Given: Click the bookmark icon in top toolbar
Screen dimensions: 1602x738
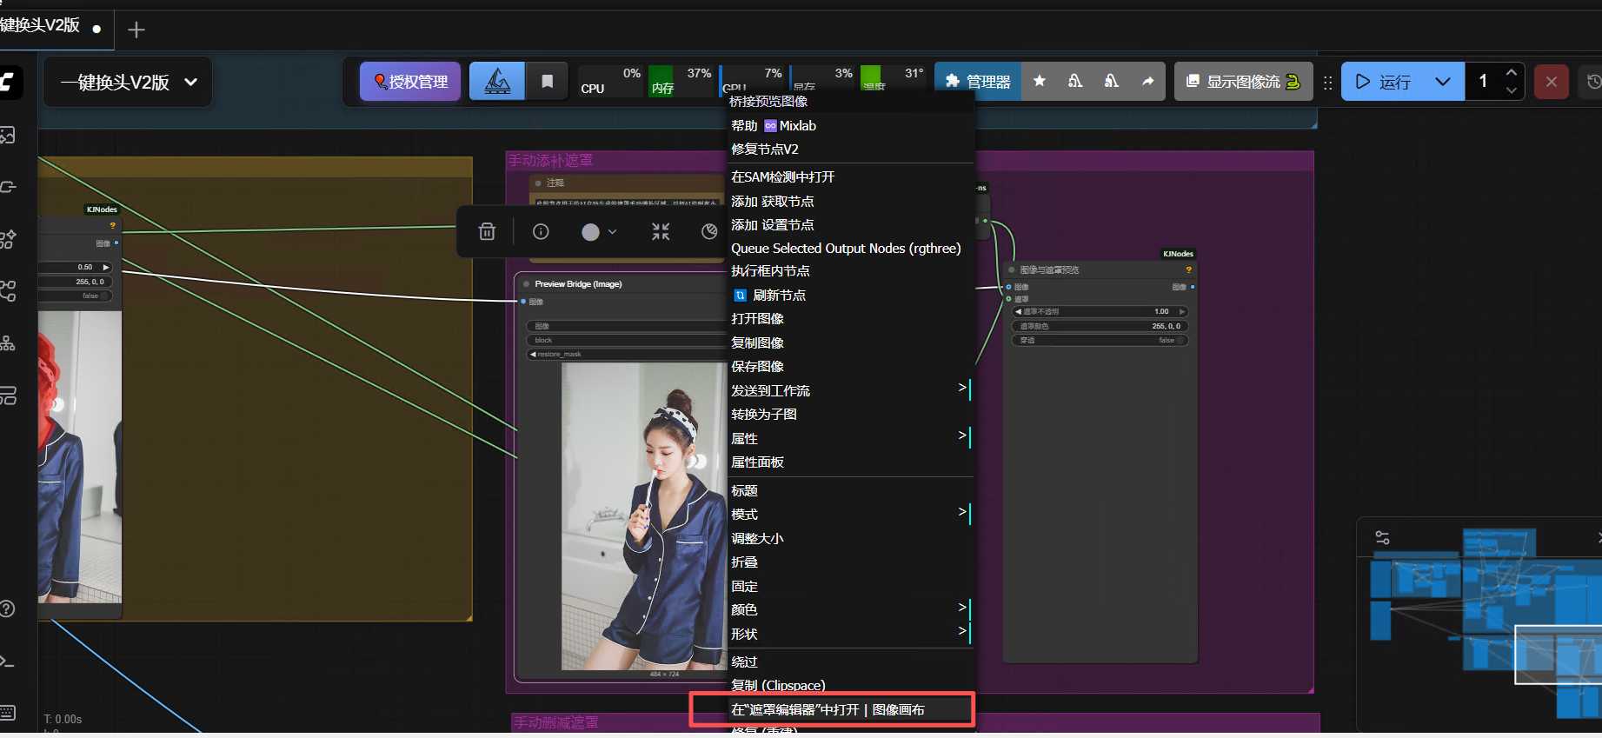Looking at the screenshot, I should (547, 82).
